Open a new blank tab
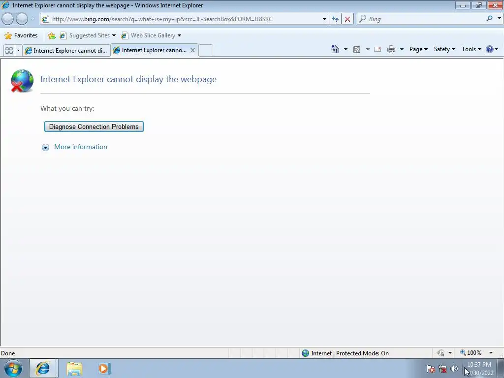 point(206,51)
